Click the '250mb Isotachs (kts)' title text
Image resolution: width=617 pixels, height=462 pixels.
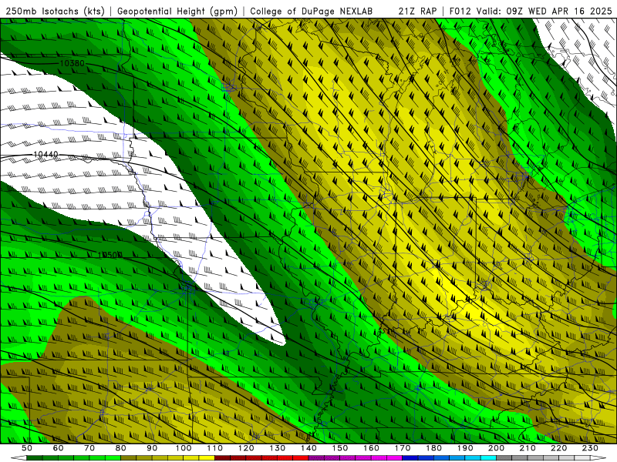(55, 11)
